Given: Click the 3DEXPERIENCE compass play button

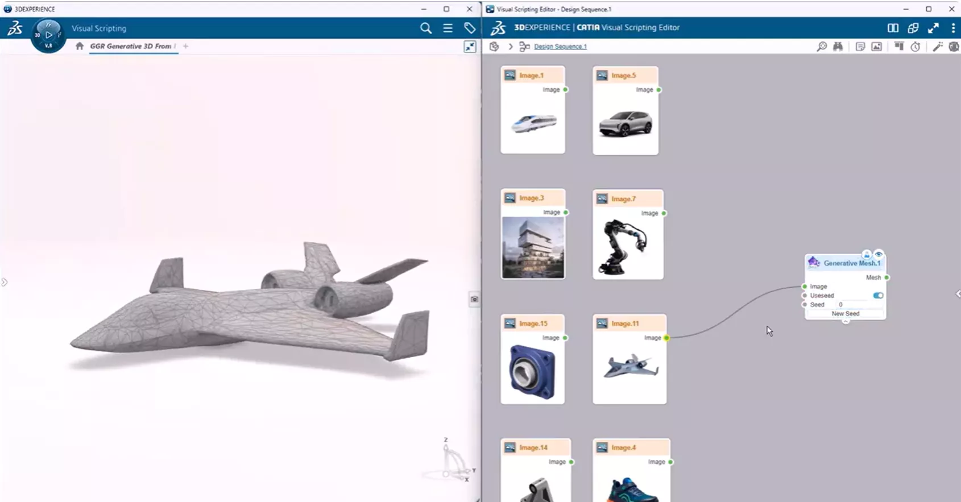Looking at the screenshot, I should 48,35.
